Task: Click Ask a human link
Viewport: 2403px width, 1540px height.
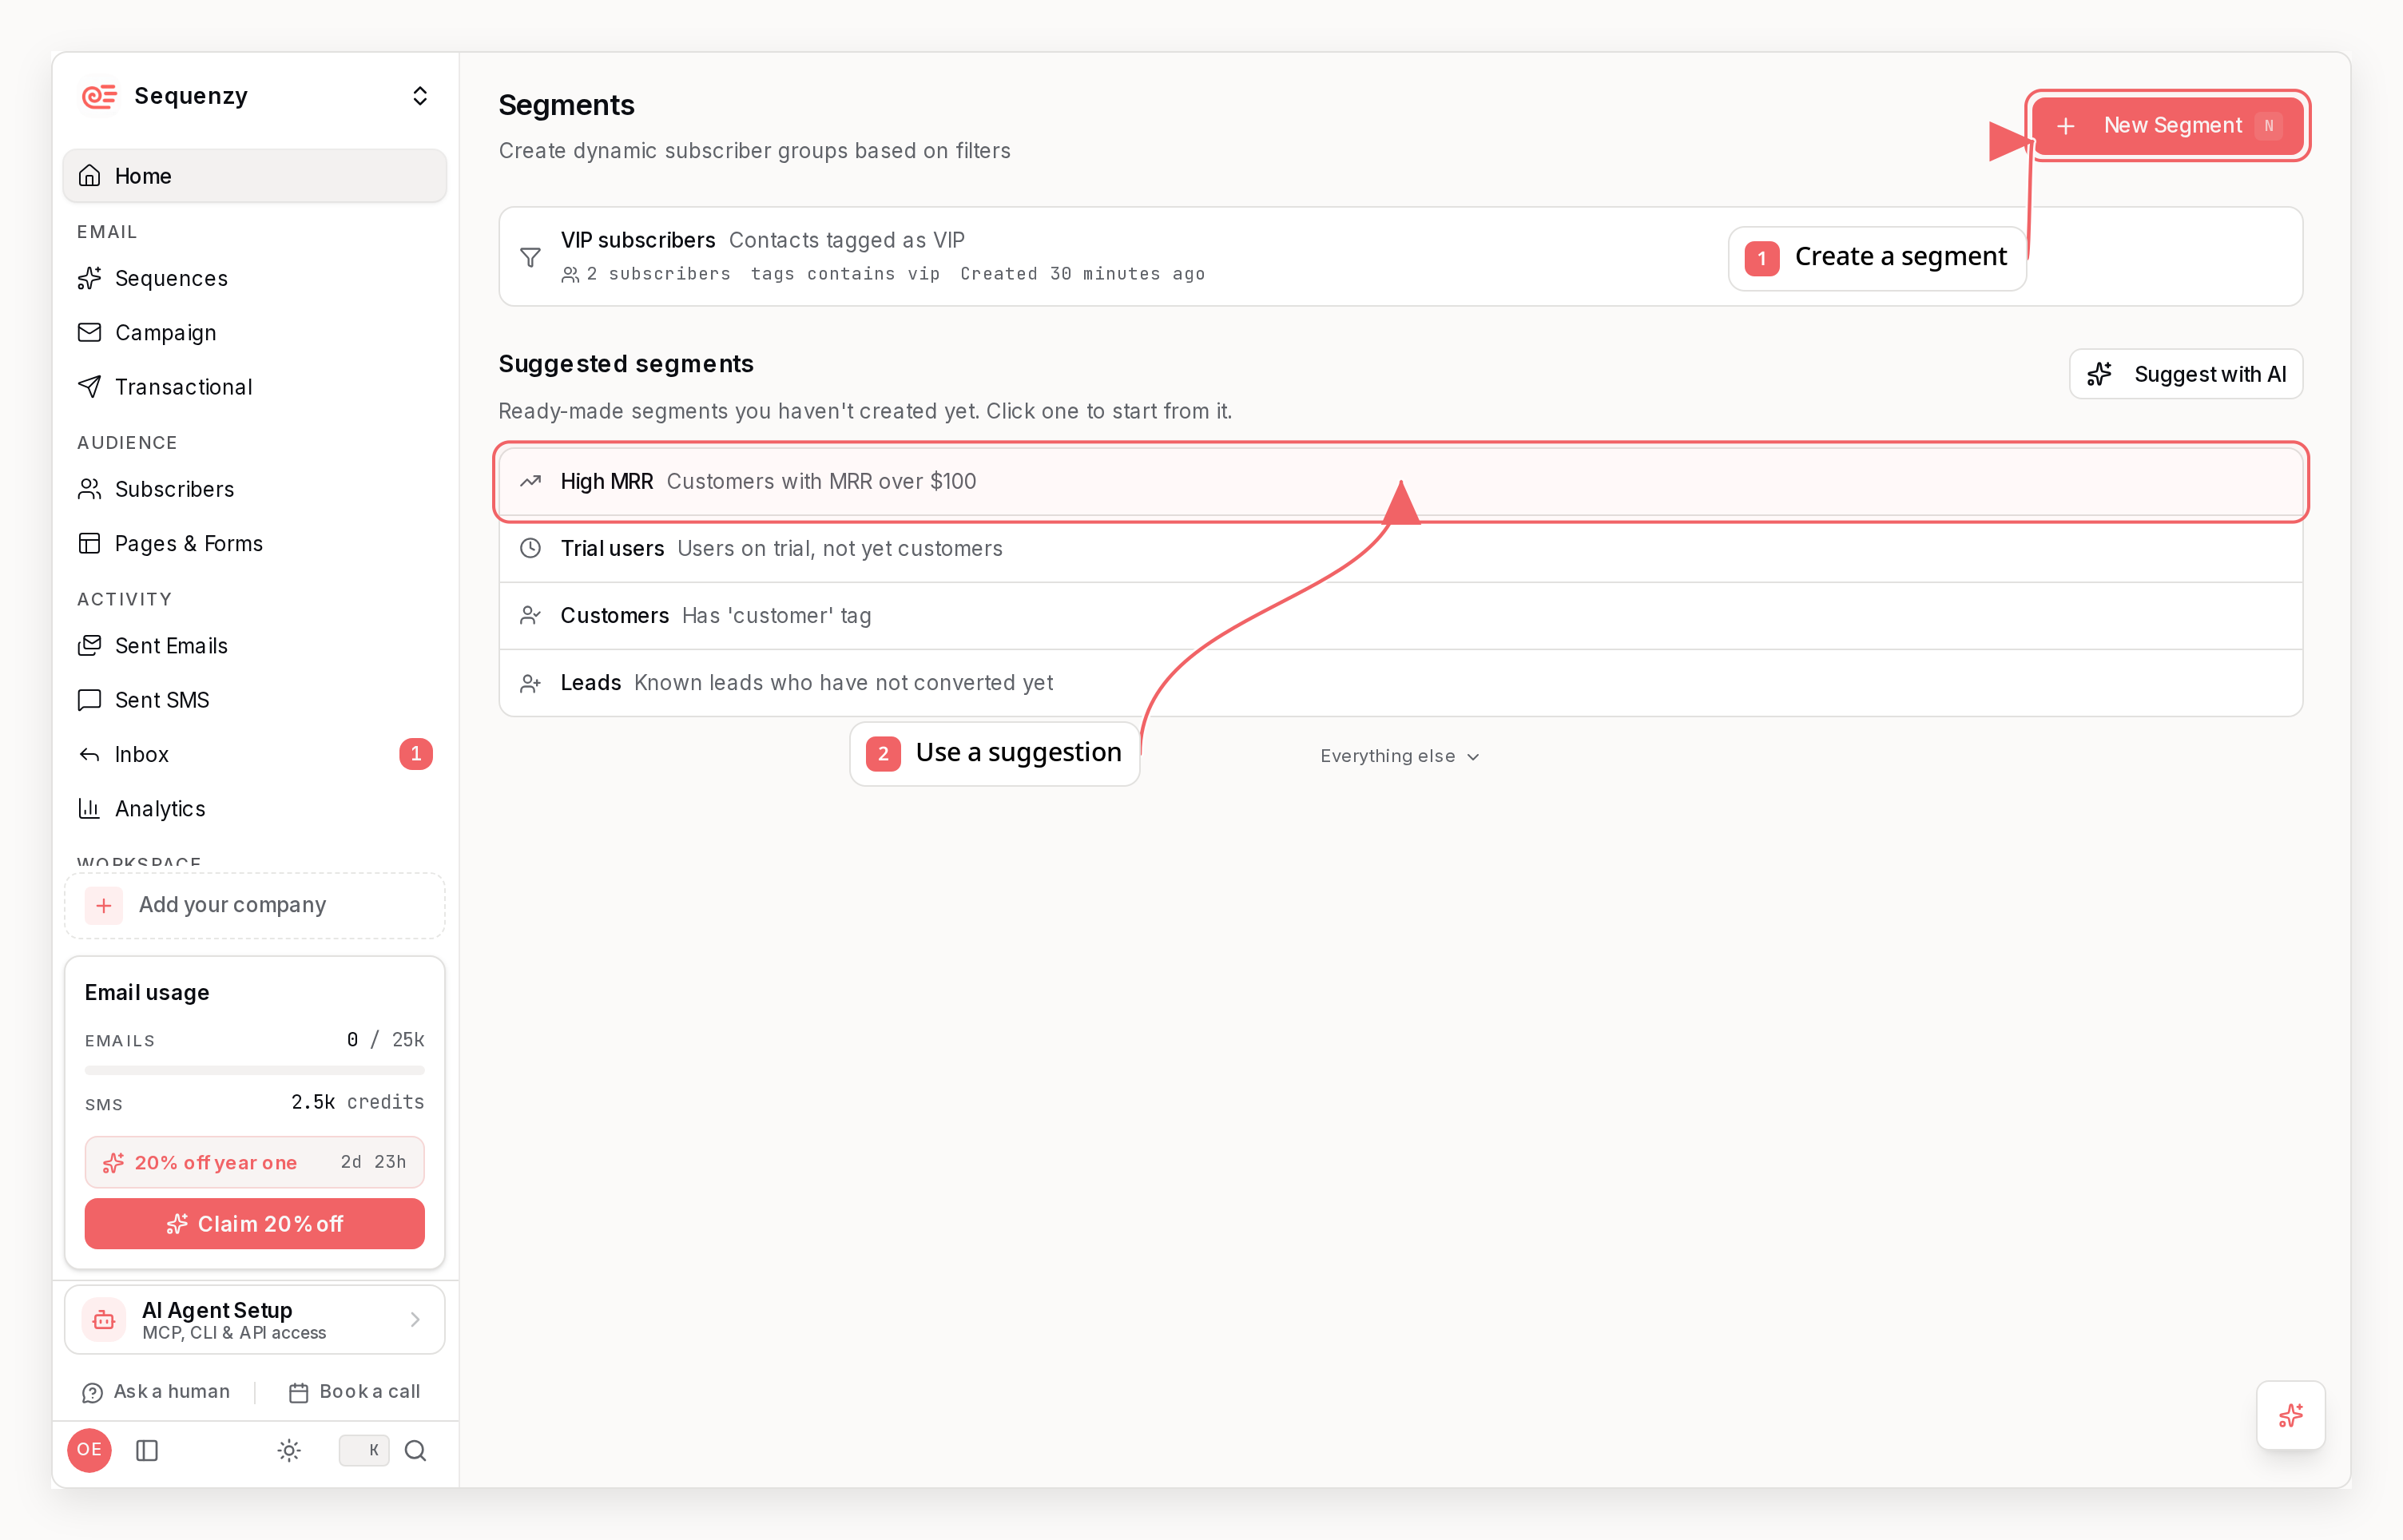Action: (x=157, y=1392)
